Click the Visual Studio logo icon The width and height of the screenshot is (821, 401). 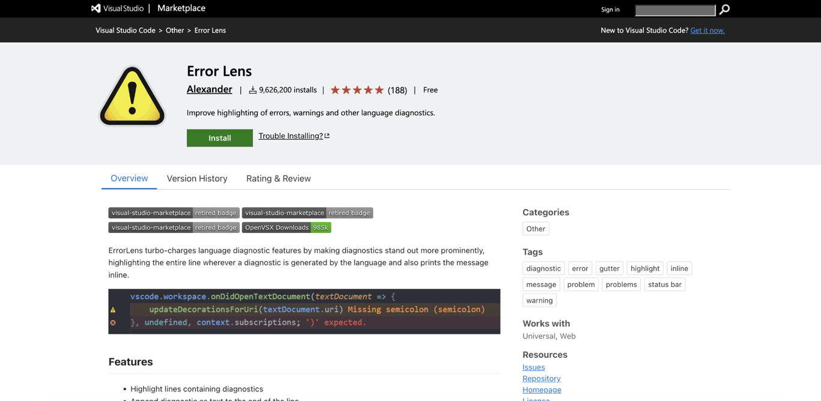tap(96, 8)
